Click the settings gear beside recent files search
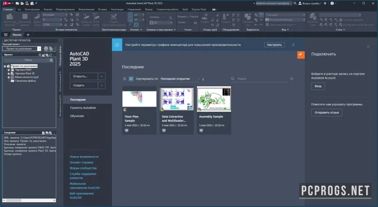The width and height of the screenshot is (378, 207). (x=292, y=79)
